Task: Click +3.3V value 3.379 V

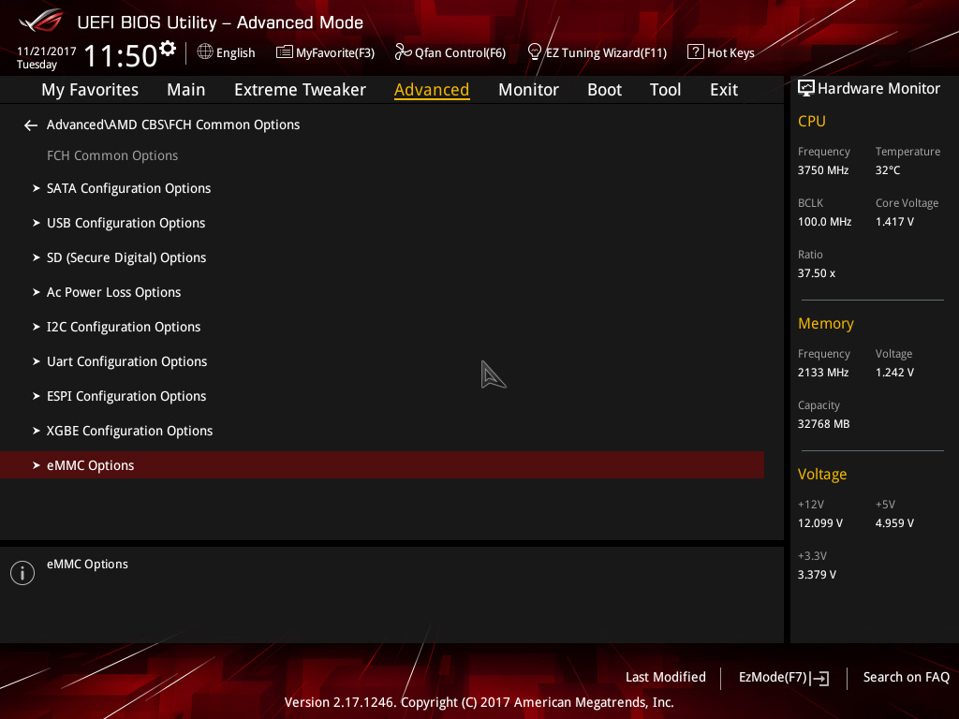Action: pos(817,575)
